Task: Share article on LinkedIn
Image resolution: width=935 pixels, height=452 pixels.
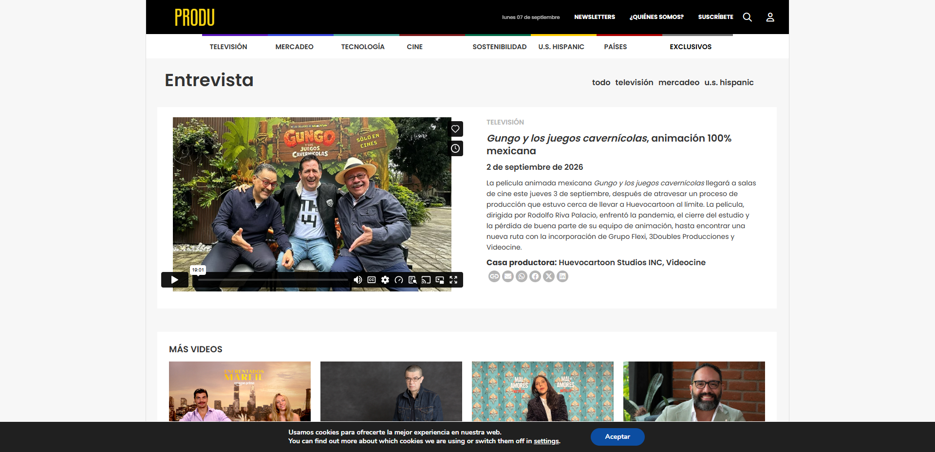Action: click(x=562, y=276)
